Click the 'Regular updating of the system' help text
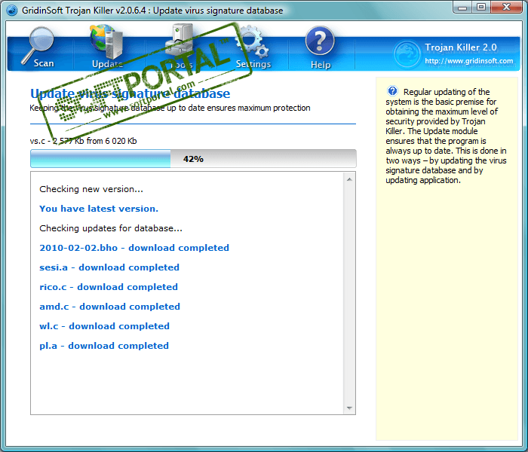Viewport: 528px width, 452px height. (x=447, y=136)
